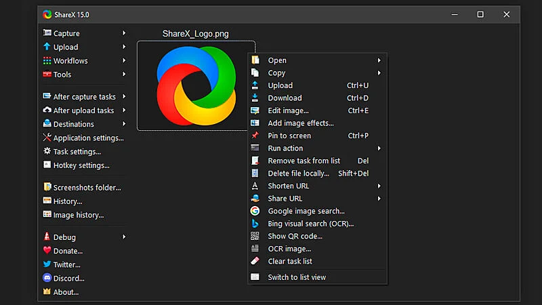542x305 pixels.
Task: Expand the Run action submenu
Action: coord(379,148)
